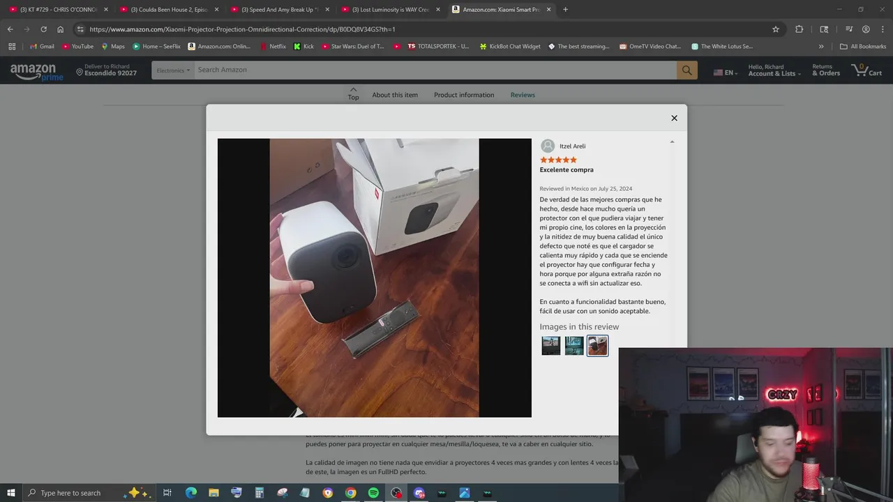Screen dimensions: 893x502
Task: Open Returns & Orders
Action: (x=826, y=70)
